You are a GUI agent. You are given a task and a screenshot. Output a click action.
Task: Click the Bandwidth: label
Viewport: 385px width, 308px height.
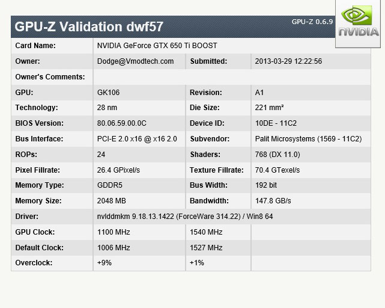(209, 201)
